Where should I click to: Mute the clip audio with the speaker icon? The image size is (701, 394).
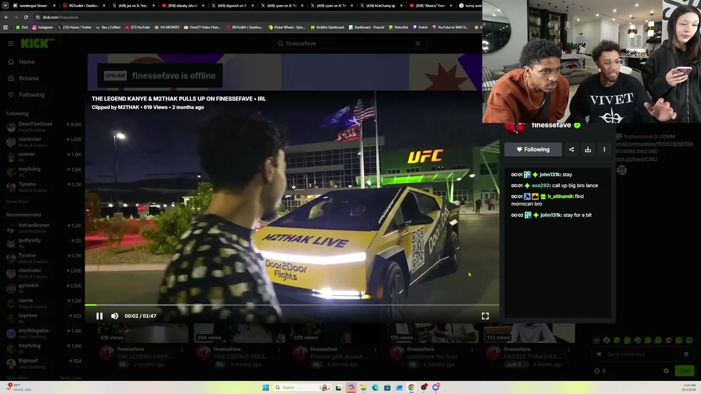(114, 316)
